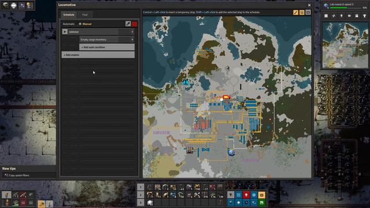Click the red ammo slot at bottom left

23,202
